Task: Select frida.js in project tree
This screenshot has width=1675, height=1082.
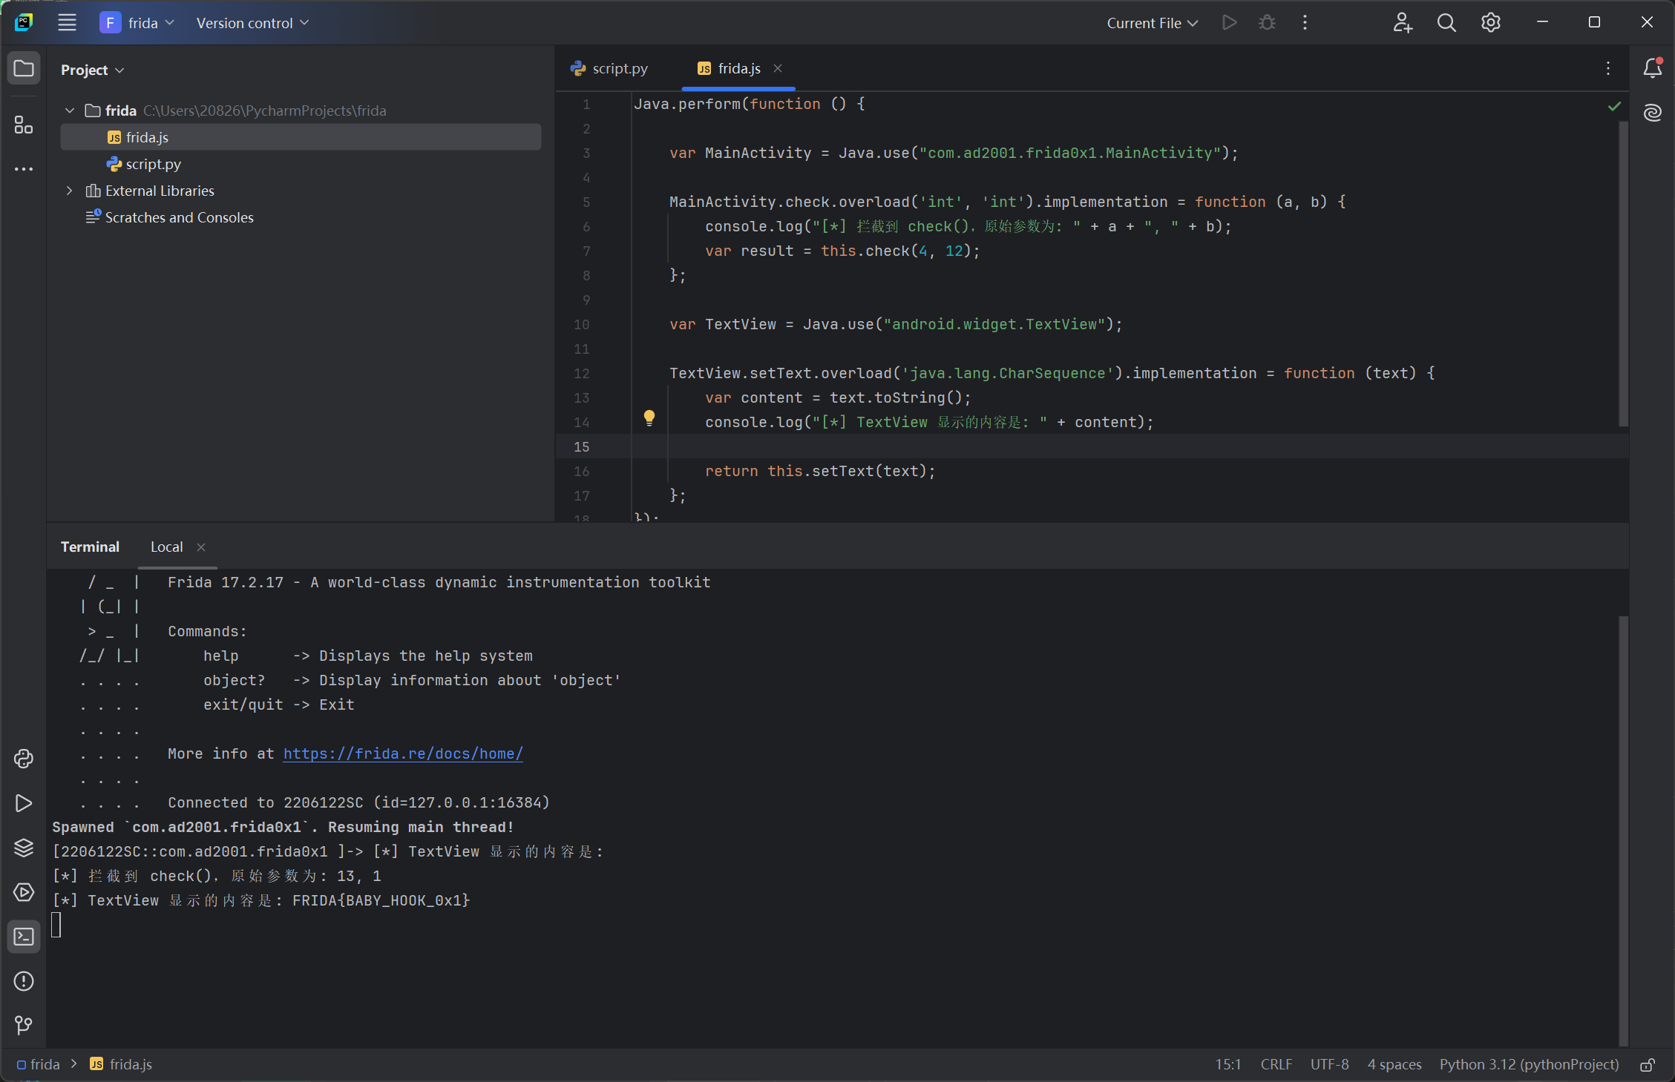Action: [301, 137]
